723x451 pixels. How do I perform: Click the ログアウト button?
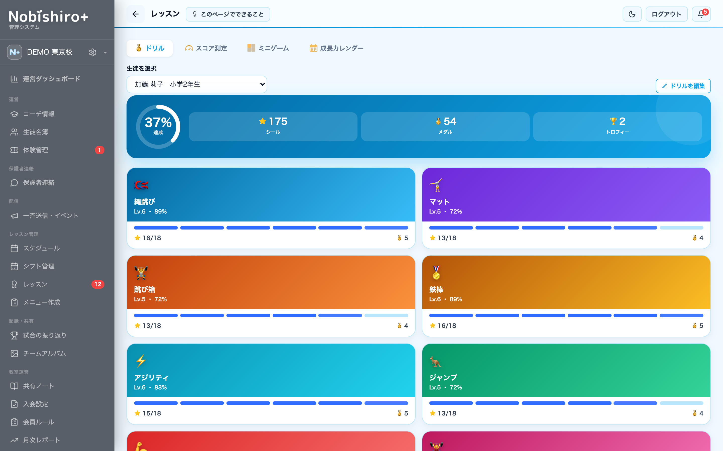click(667, 14)
